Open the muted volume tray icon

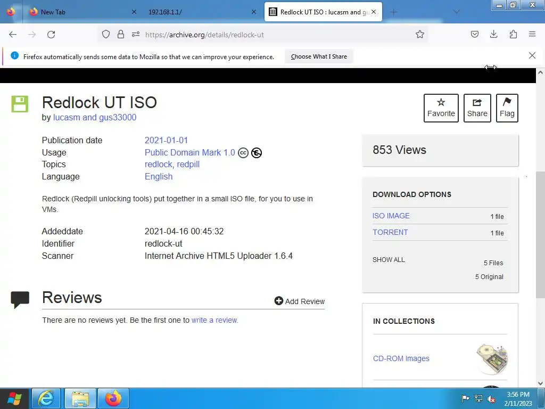pos(491,398)
